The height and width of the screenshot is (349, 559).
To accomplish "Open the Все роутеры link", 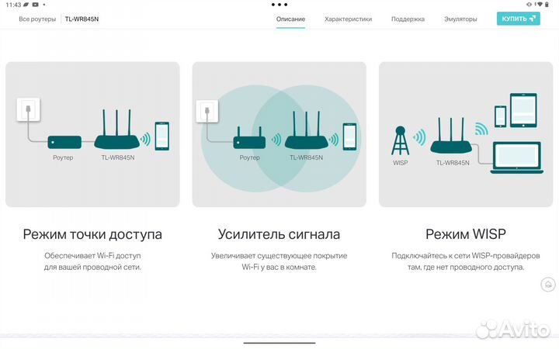I will 37,19.
